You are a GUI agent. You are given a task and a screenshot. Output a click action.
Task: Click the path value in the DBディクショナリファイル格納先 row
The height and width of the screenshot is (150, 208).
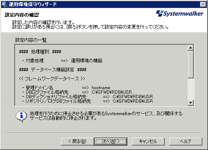tap(133, 97)
